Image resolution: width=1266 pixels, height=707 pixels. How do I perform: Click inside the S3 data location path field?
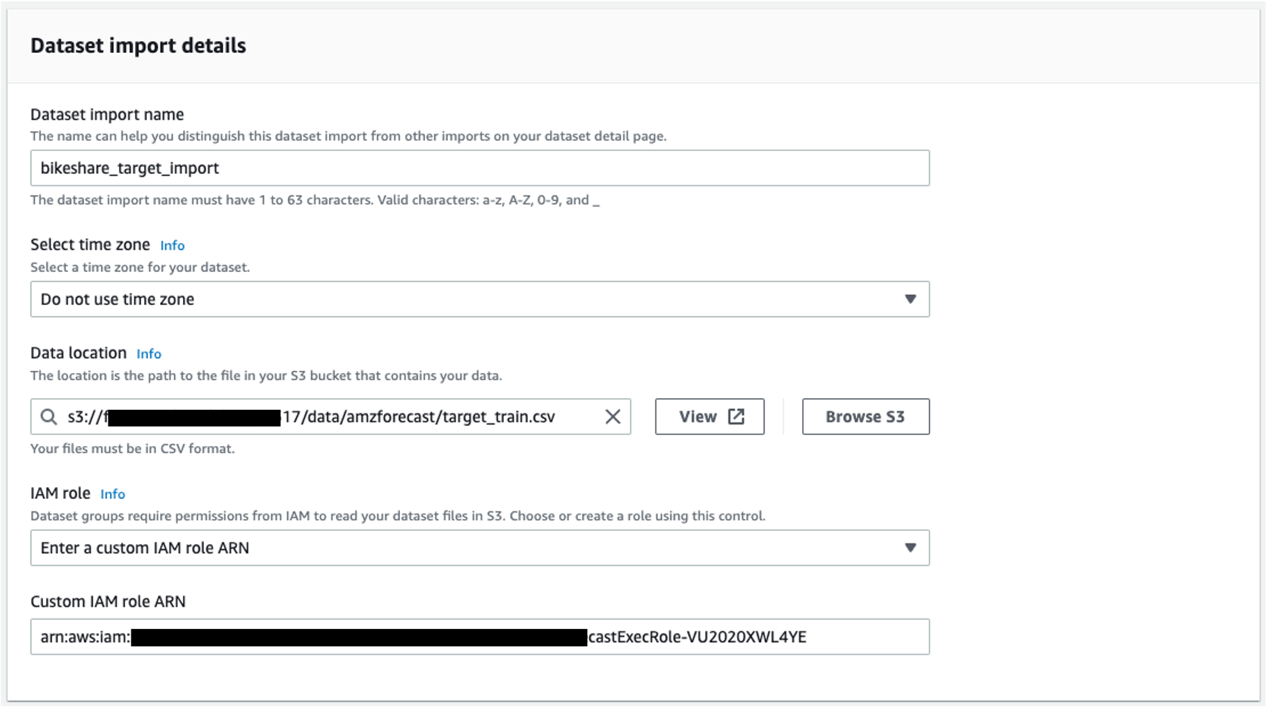(330, 417)
